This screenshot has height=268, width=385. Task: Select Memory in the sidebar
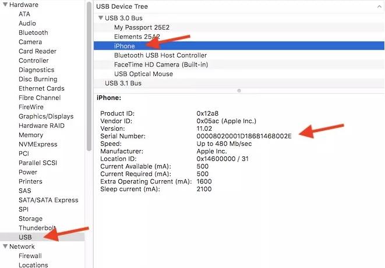coord(31,135)
